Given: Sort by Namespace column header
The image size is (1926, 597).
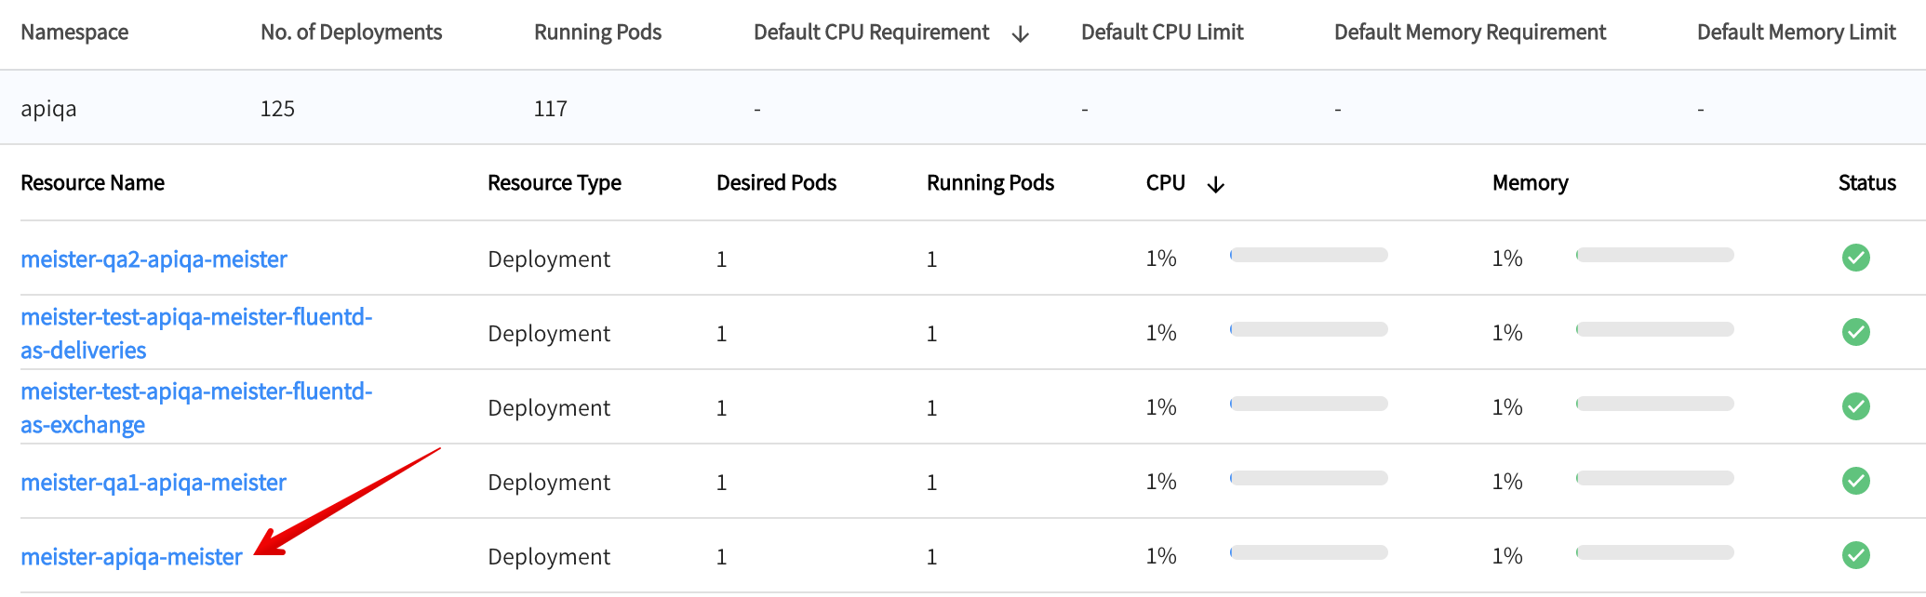Looking at the screenshot, I should (74, 33).
